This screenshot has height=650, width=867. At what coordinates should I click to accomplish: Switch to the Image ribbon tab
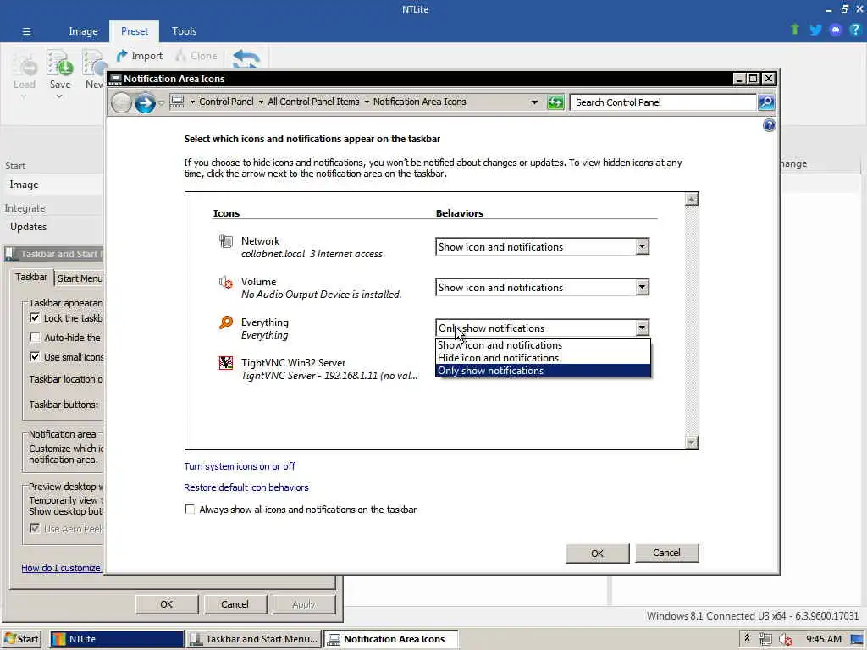(83, 31)
